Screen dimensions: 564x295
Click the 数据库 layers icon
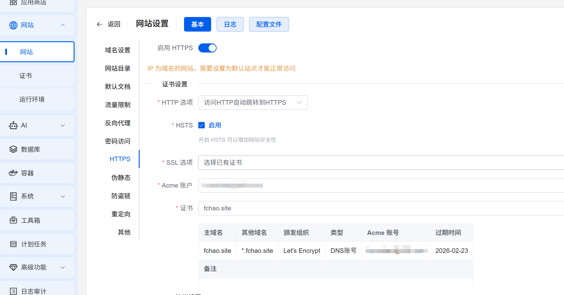click(x=13, y=149)
